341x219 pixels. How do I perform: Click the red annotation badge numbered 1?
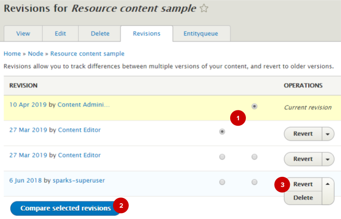238,119
